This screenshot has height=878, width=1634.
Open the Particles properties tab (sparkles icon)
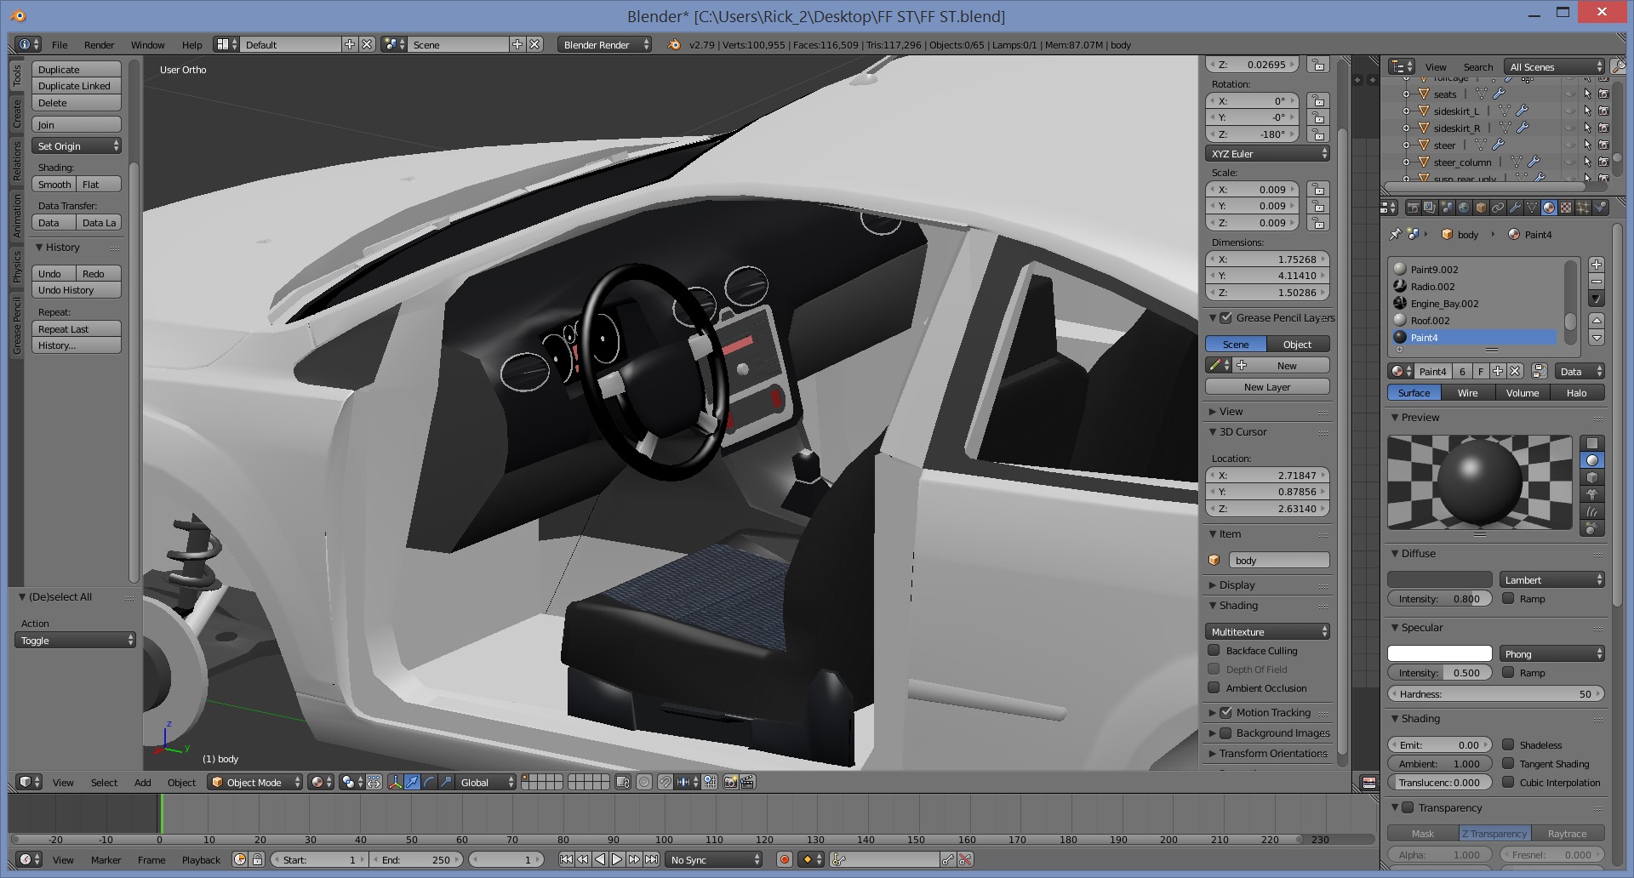(x=1583, y=208)
